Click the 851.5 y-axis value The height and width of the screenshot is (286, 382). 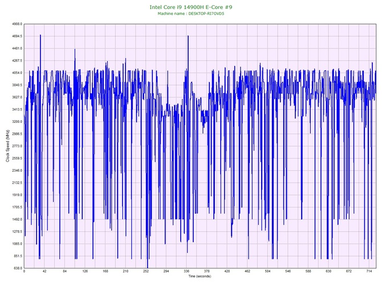pyautogui.click(x=18, y=256)
